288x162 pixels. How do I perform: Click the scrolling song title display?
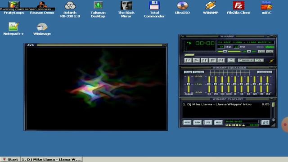click(x=245, y=42)
